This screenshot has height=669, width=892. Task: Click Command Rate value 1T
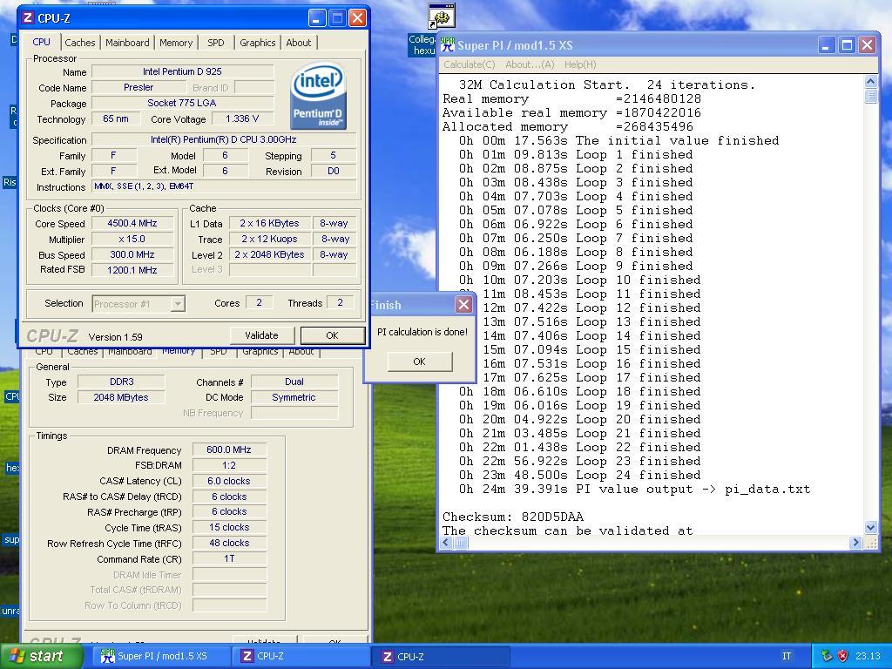[229, 558]
